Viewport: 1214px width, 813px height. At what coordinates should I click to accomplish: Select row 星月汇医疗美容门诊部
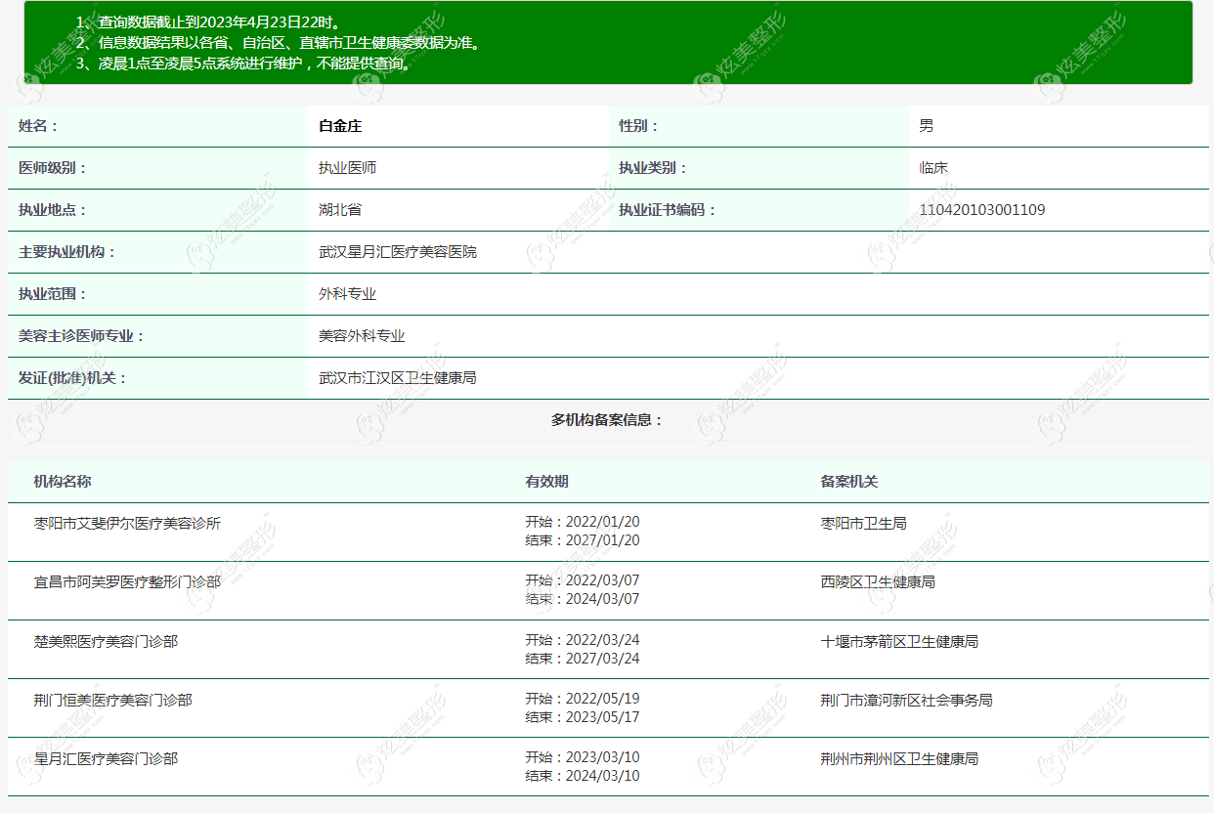pos(608,766)
